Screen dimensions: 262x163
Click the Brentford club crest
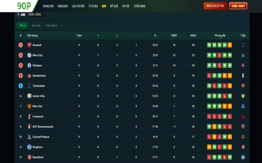(x=29, y=157)
